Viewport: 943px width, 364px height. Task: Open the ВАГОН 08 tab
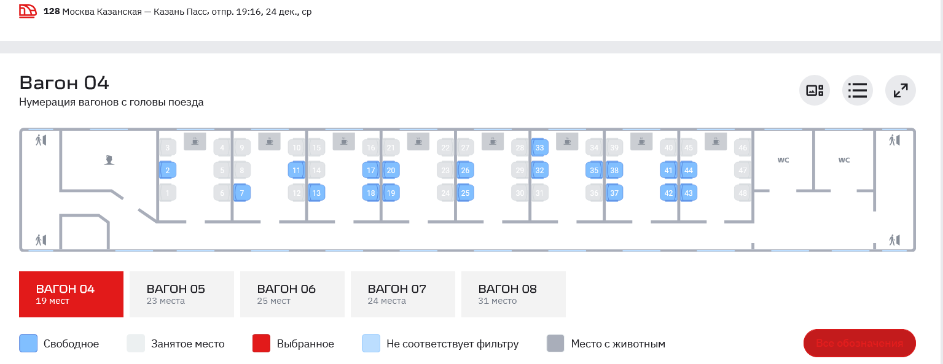coord(514,294)
